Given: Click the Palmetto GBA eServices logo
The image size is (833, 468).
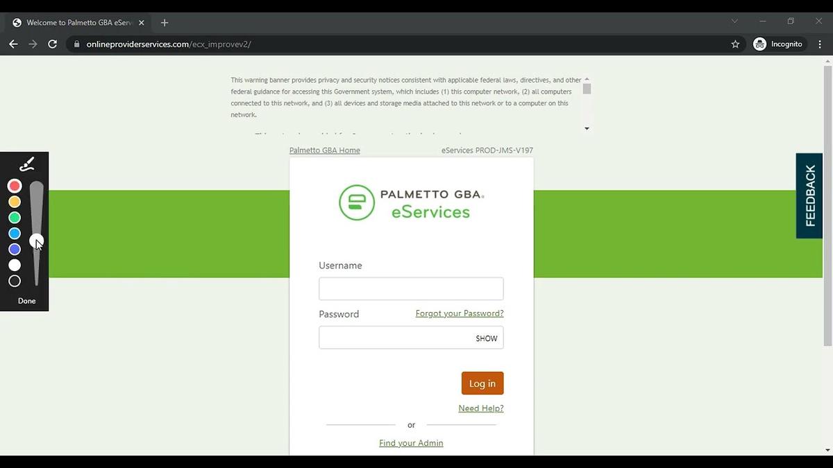Looking at the screenshot, I should (x=411, y=202).
